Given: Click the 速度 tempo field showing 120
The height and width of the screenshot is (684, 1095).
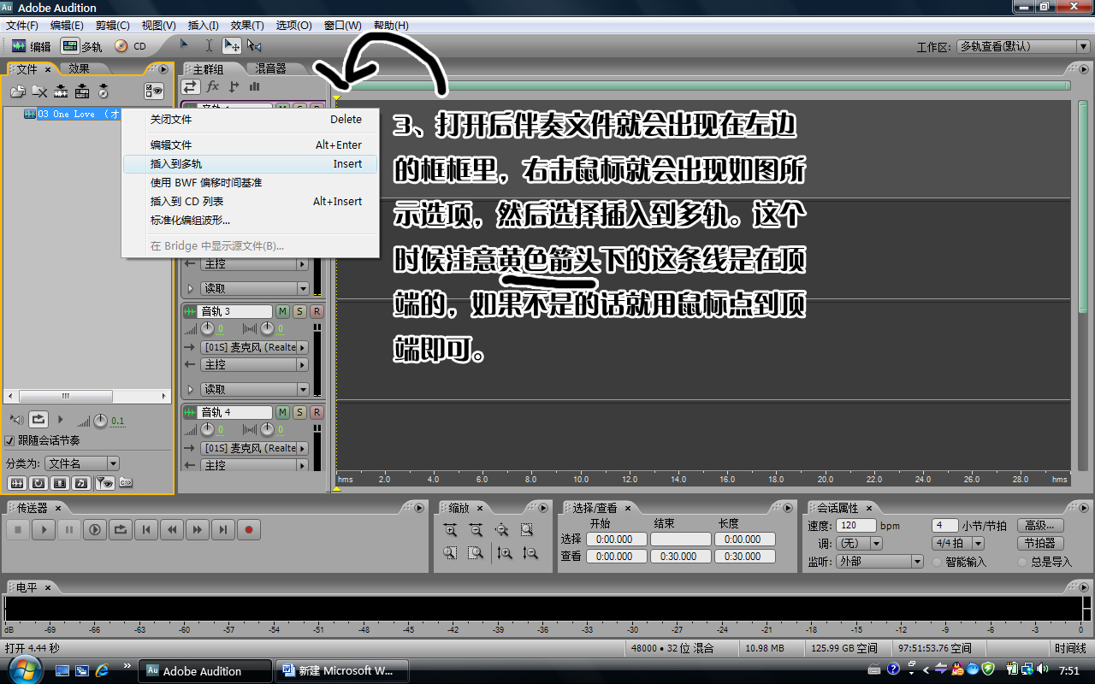Looking at the screenshot, I should coord(855,526).
